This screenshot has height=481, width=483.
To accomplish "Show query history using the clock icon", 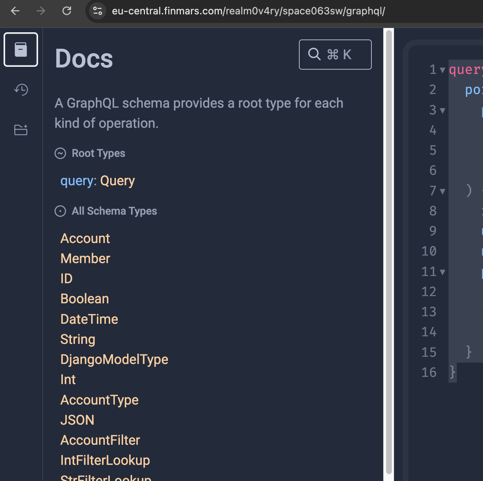I will (x=20, y=90).
